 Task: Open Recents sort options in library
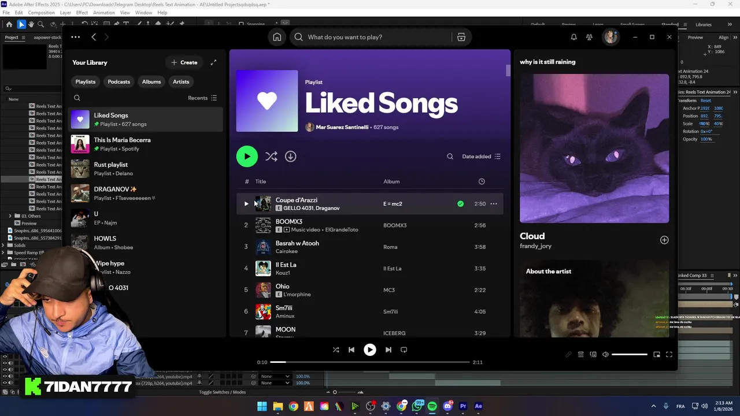tap(202, 98)
